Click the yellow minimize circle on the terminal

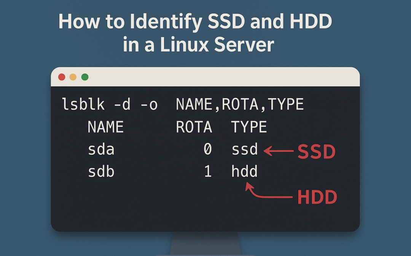tap(73, 76)
